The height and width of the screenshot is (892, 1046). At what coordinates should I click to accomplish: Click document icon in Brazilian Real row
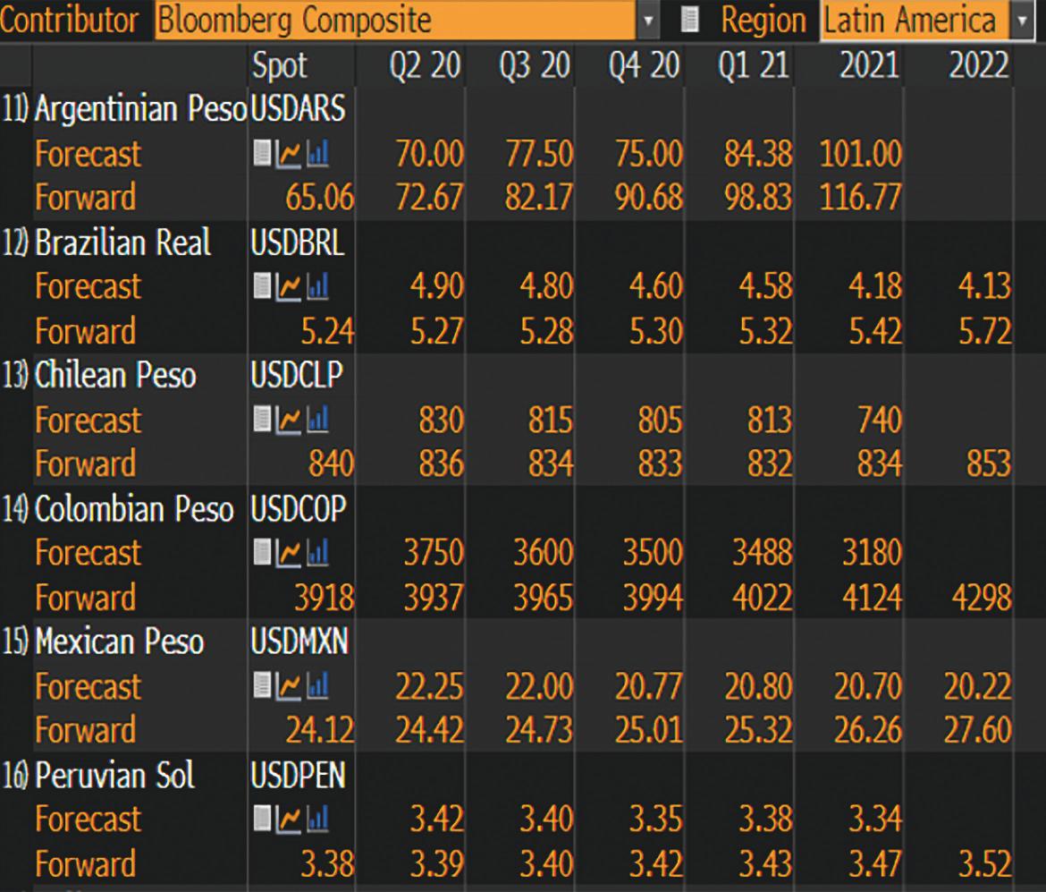262,287
